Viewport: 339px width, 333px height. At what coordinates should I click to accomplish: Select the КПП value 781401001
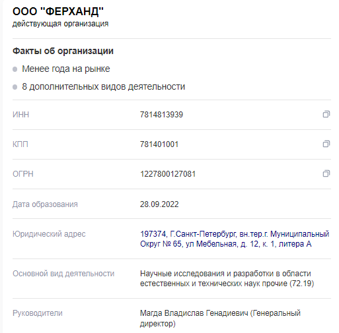159,144
